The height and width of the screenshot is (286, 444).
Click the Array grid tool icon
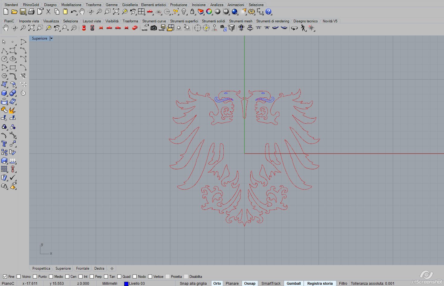[x=4, y=169]
